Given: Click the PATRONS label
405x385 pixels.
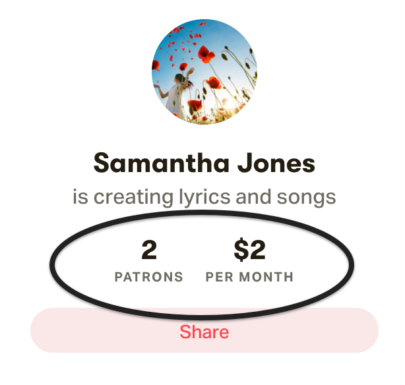Looking at the screenshot, I should (149, 277).
